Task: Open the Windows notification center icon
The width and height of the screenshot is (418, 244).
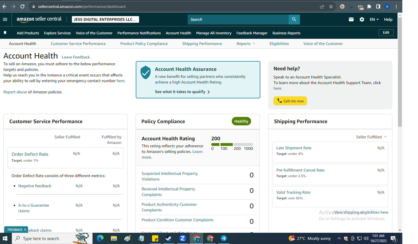Action: [x=393, y=238]
